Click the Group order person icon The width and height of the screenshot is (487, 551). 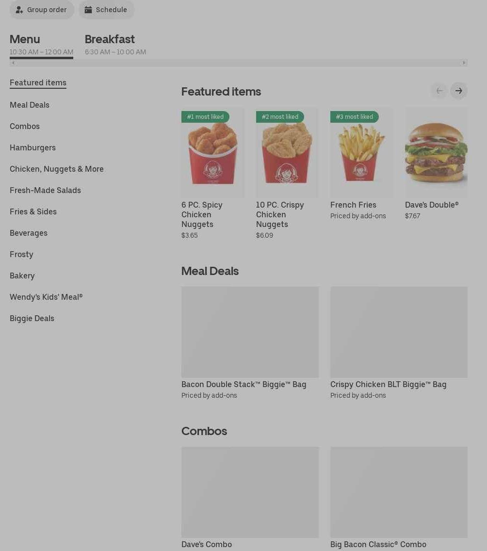coord(19,10)
